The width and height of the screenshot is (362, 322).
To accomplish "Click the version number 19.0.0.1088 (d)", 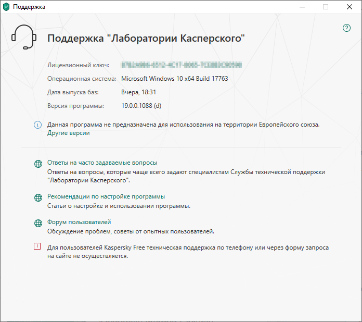I will pos(141,106).
